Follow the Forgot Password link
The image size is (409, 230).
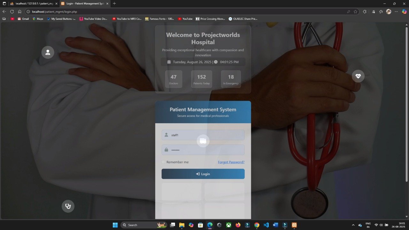231,162
